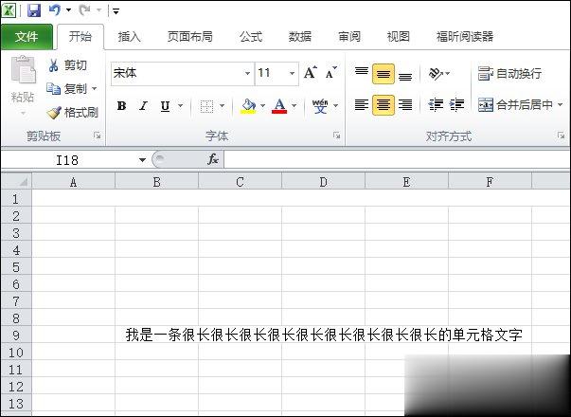Select row 9 header
Viewport: 571px width, 417px height.
[16, 335]
